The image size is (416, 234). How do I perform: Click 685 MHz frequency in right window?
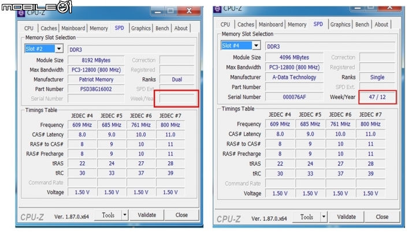(x=310, y=124)
